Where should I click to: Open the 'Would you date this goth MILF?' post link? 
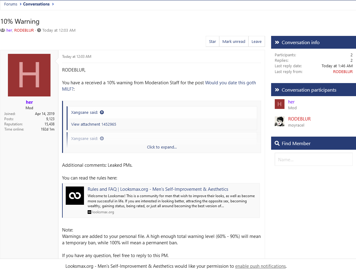159,86
